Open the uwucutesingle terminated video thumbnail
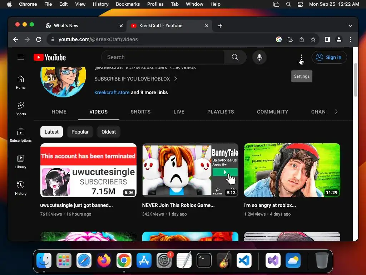 tap(88, 170)
